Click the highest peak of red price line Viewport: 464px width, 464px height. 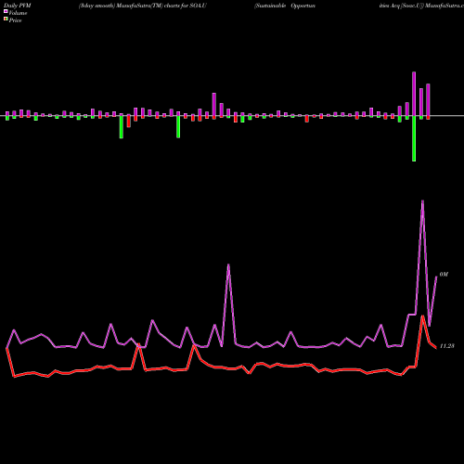(422, 316)
